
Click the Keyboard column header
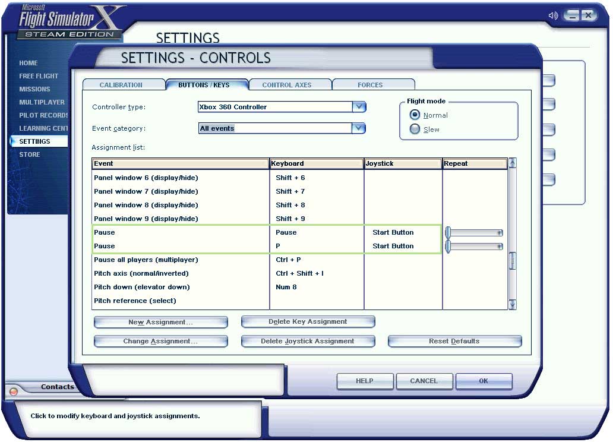[x=317, y=163]
